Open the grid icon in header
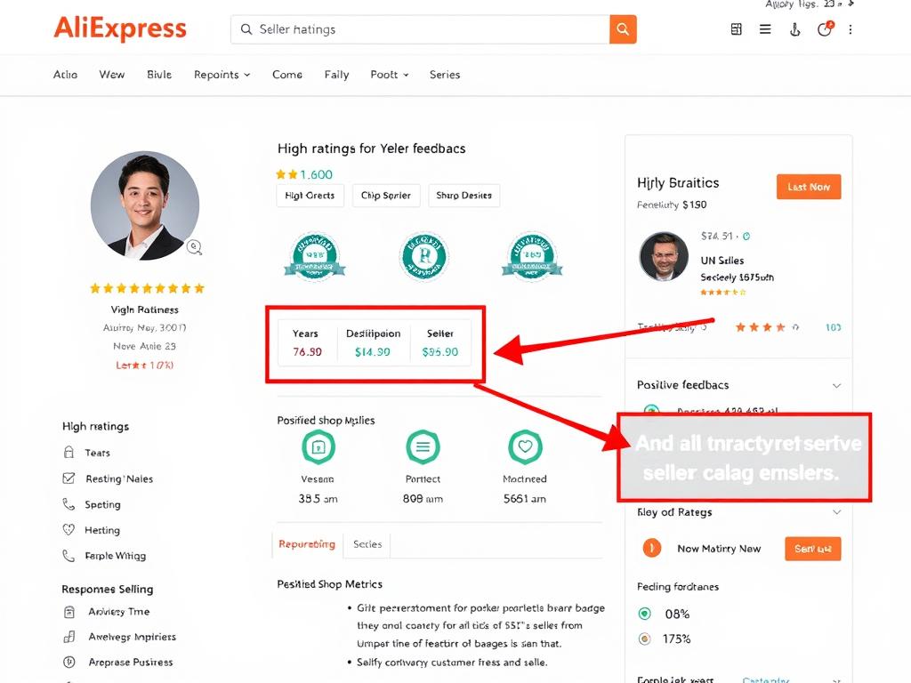 point(736,29)
